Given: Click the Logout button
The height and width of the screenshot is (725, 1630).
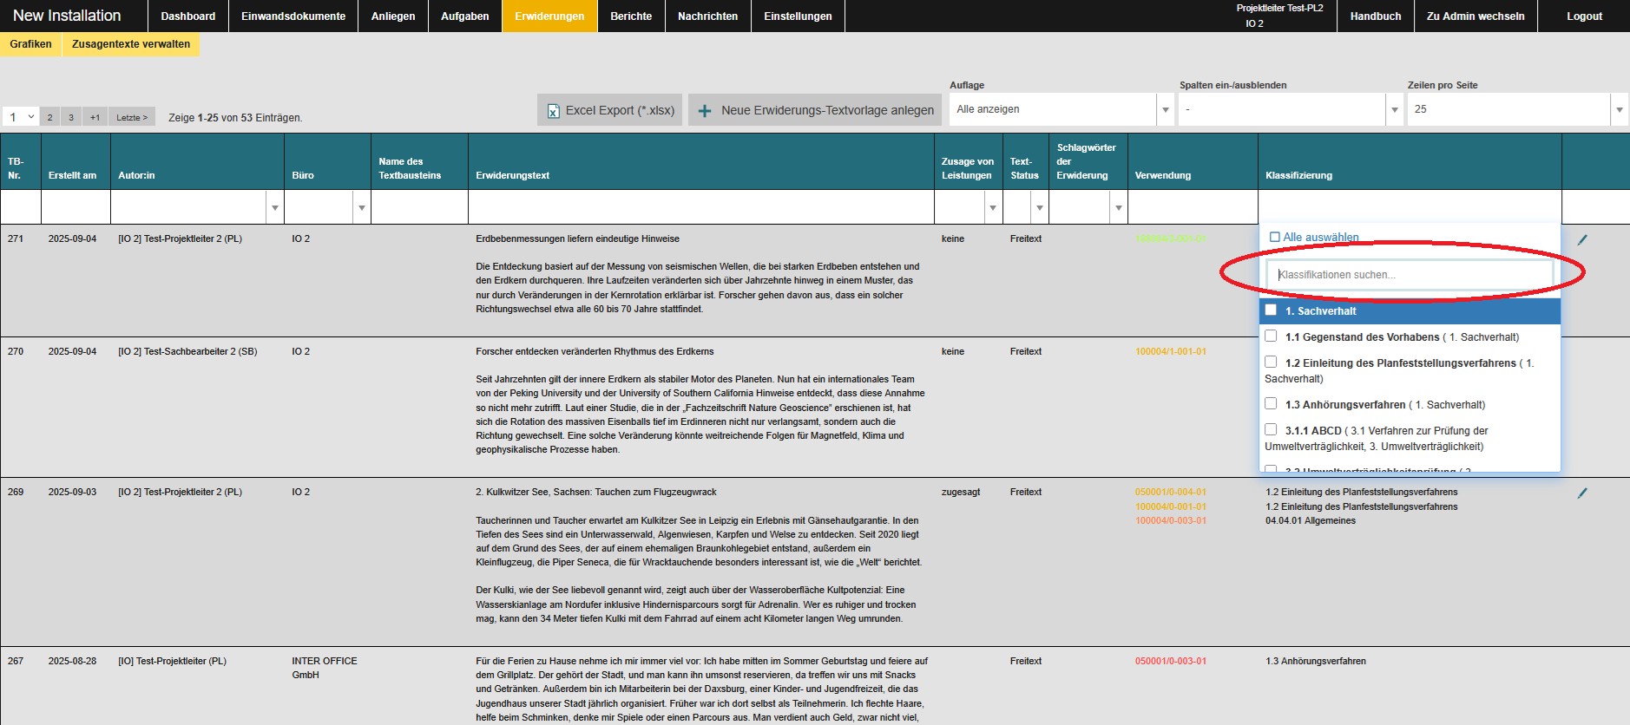Looking at the screenshot, I should (x=1584, y=16).
